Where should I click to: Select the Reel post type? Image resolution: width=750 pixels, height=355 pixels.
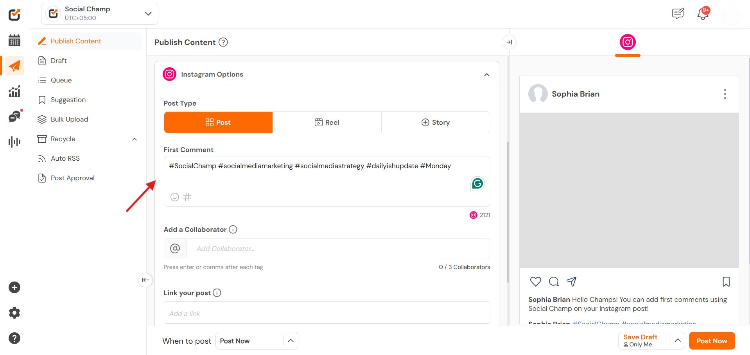[x=327, y=122]
